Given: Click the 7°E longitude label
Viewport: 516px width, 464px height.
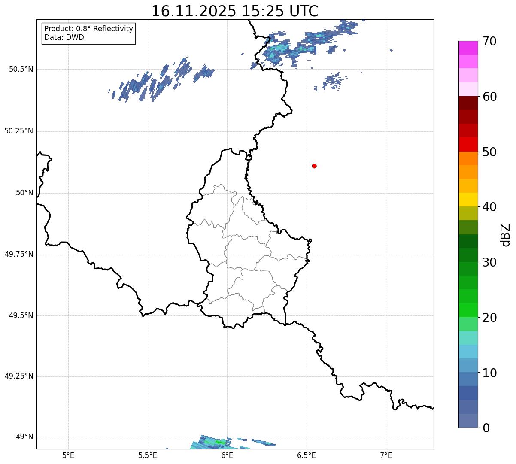Looking at the screenshot, I should 386,455.
